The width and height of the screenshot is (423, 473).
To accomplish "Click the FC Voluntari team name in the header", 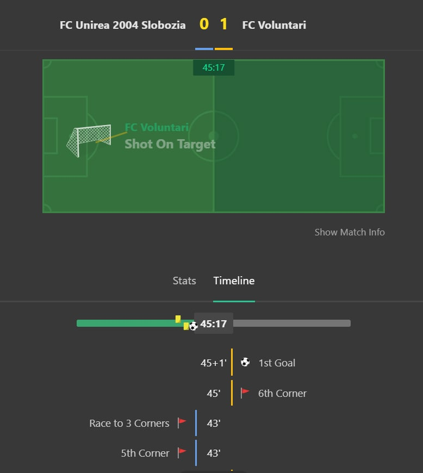I will pos(274,25).
